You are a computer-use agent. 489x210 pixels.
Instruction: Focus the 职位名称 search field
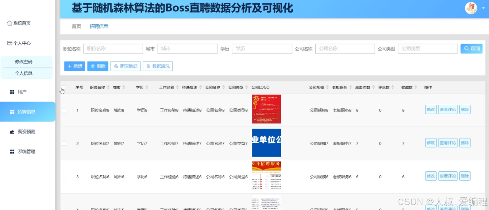click(x=113, y=48)
